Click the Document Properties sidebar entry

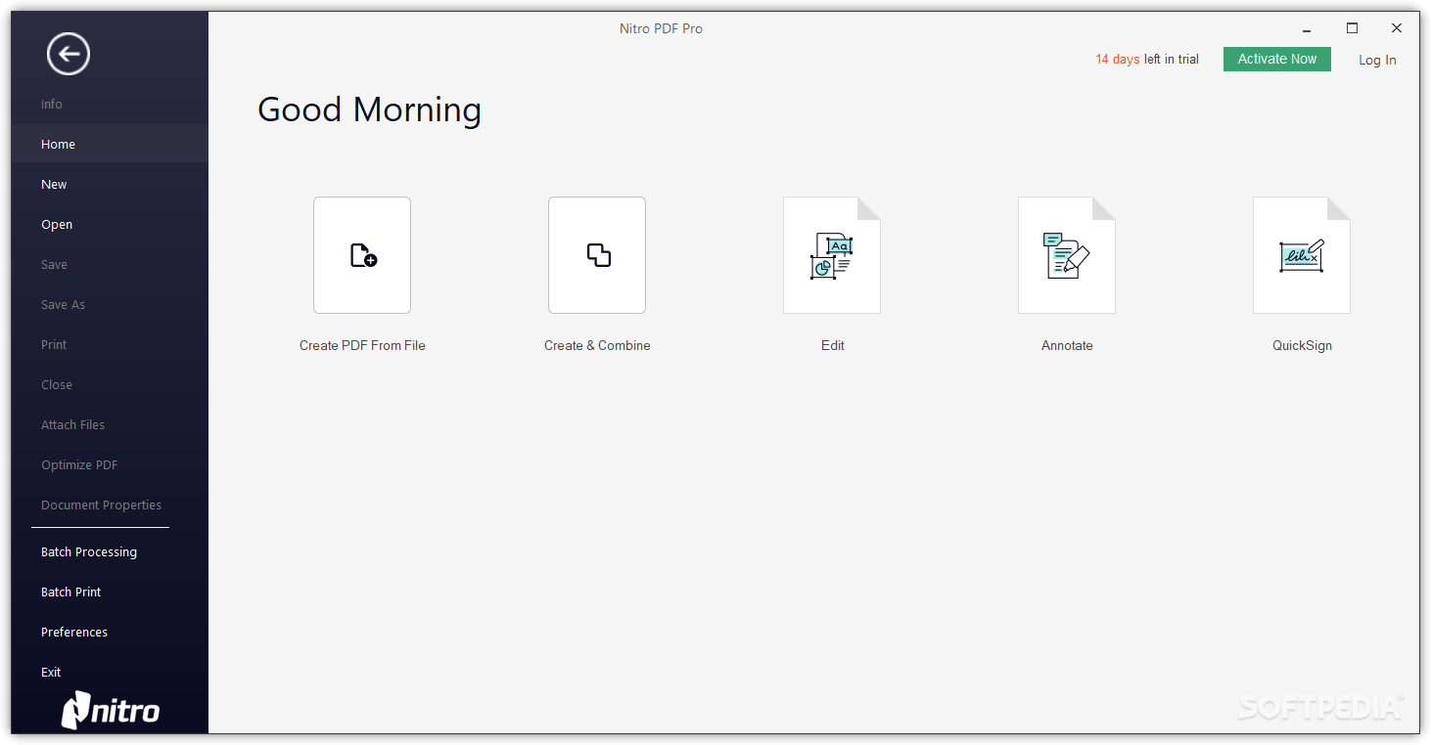pos(110,504)
